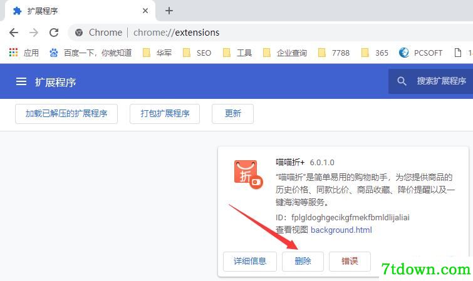Screen dimensions: 473x281
Task: Open the SEO bookmark folder
Action: pos(197,53)
